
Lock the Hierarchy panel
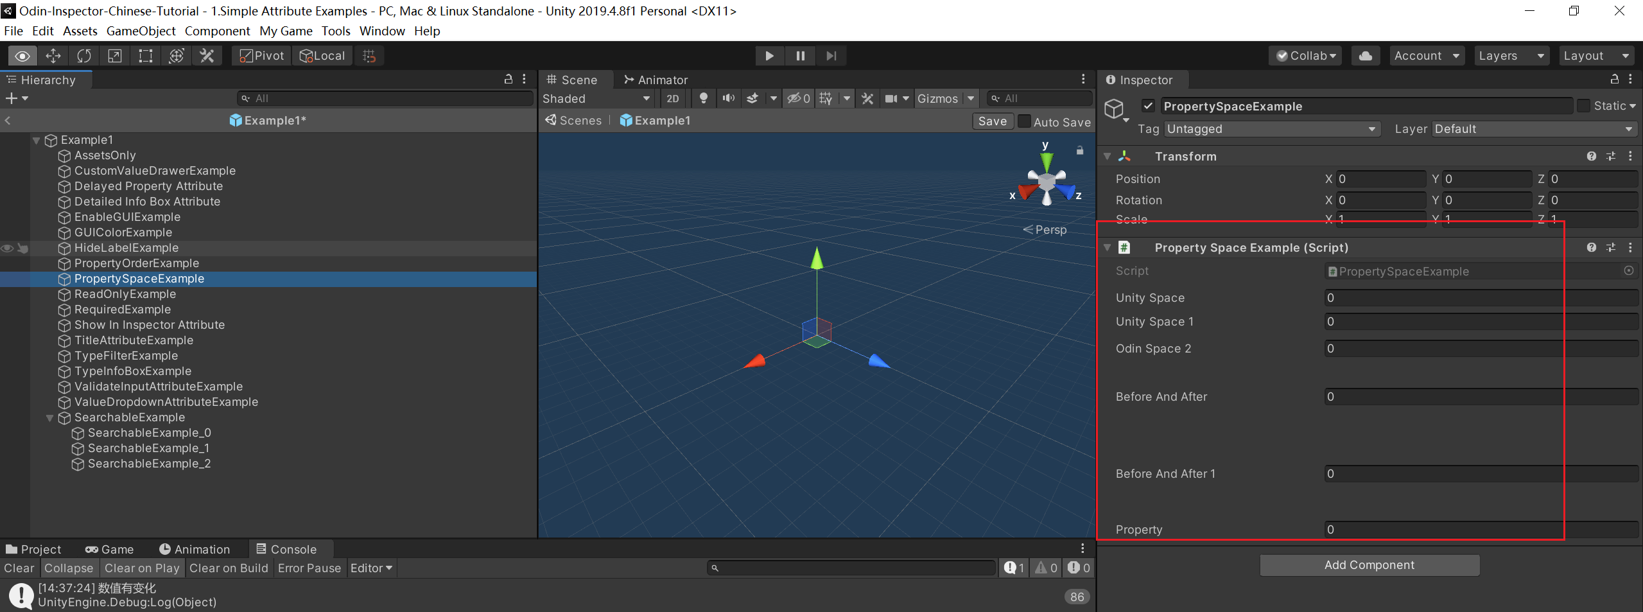pos(509,79)
